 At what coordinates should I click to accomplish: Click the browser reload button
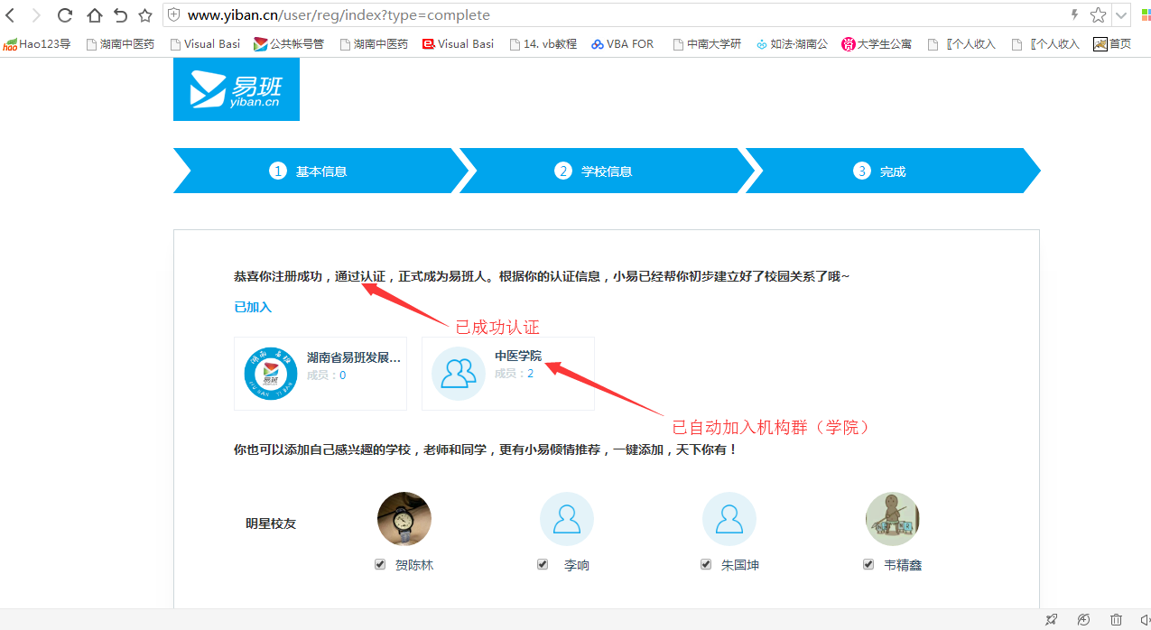tap(65, 15)
